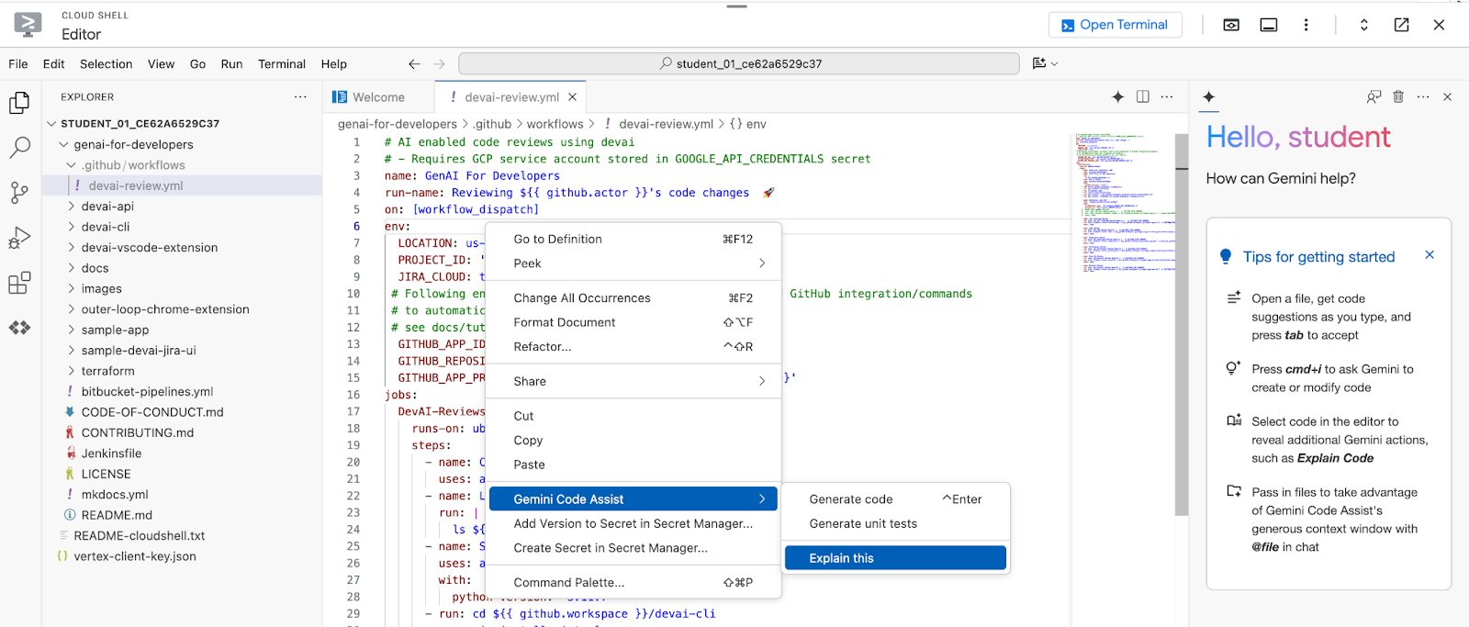Viewport: 1469px width, 627px height.
Task: Click the split editor icon
Action: tap(1142, 97)
